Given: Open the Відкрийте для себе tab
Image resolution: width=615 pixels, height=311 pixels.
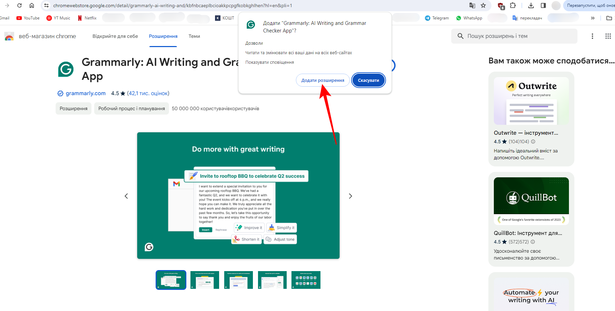Looking at the screenshot, I should point(115,36).
